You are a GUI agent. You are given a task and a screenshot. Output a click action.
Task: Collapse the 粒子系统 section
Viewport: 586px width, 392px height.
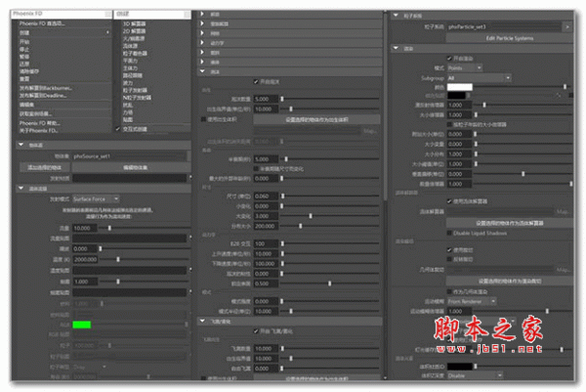coord(396,16)
